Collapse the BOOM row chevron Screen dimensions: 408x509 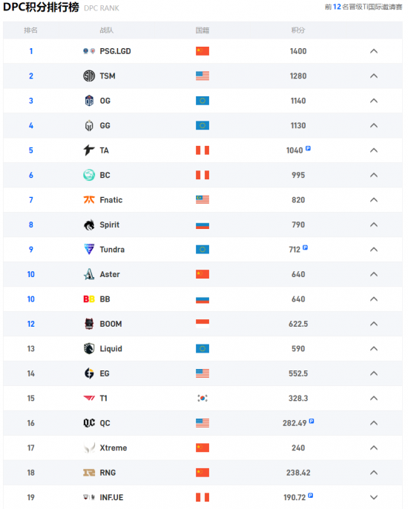tap(374, 324)
